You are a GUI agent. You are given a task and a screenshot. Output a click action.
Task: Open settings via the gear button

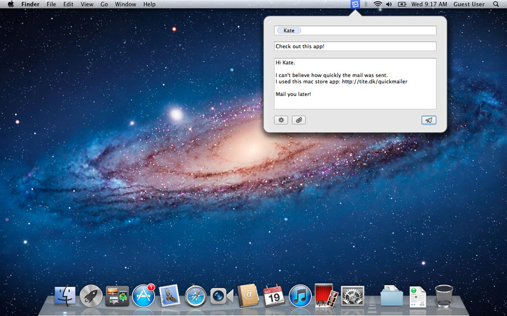click(281, 120)
